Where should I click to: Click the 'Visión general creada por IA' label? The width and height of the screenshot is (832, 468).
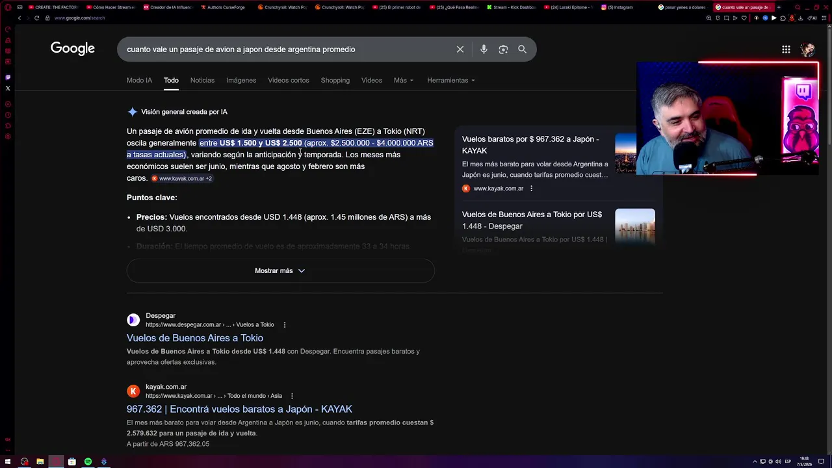point(184,112)
